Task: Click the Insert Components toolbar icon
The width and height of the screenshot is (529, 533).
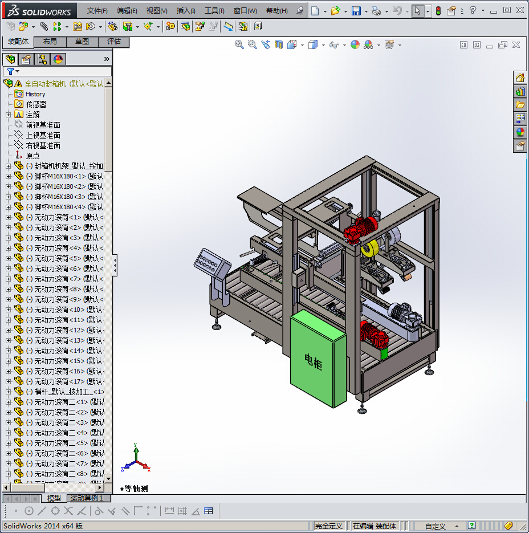Action: [23, 26]
